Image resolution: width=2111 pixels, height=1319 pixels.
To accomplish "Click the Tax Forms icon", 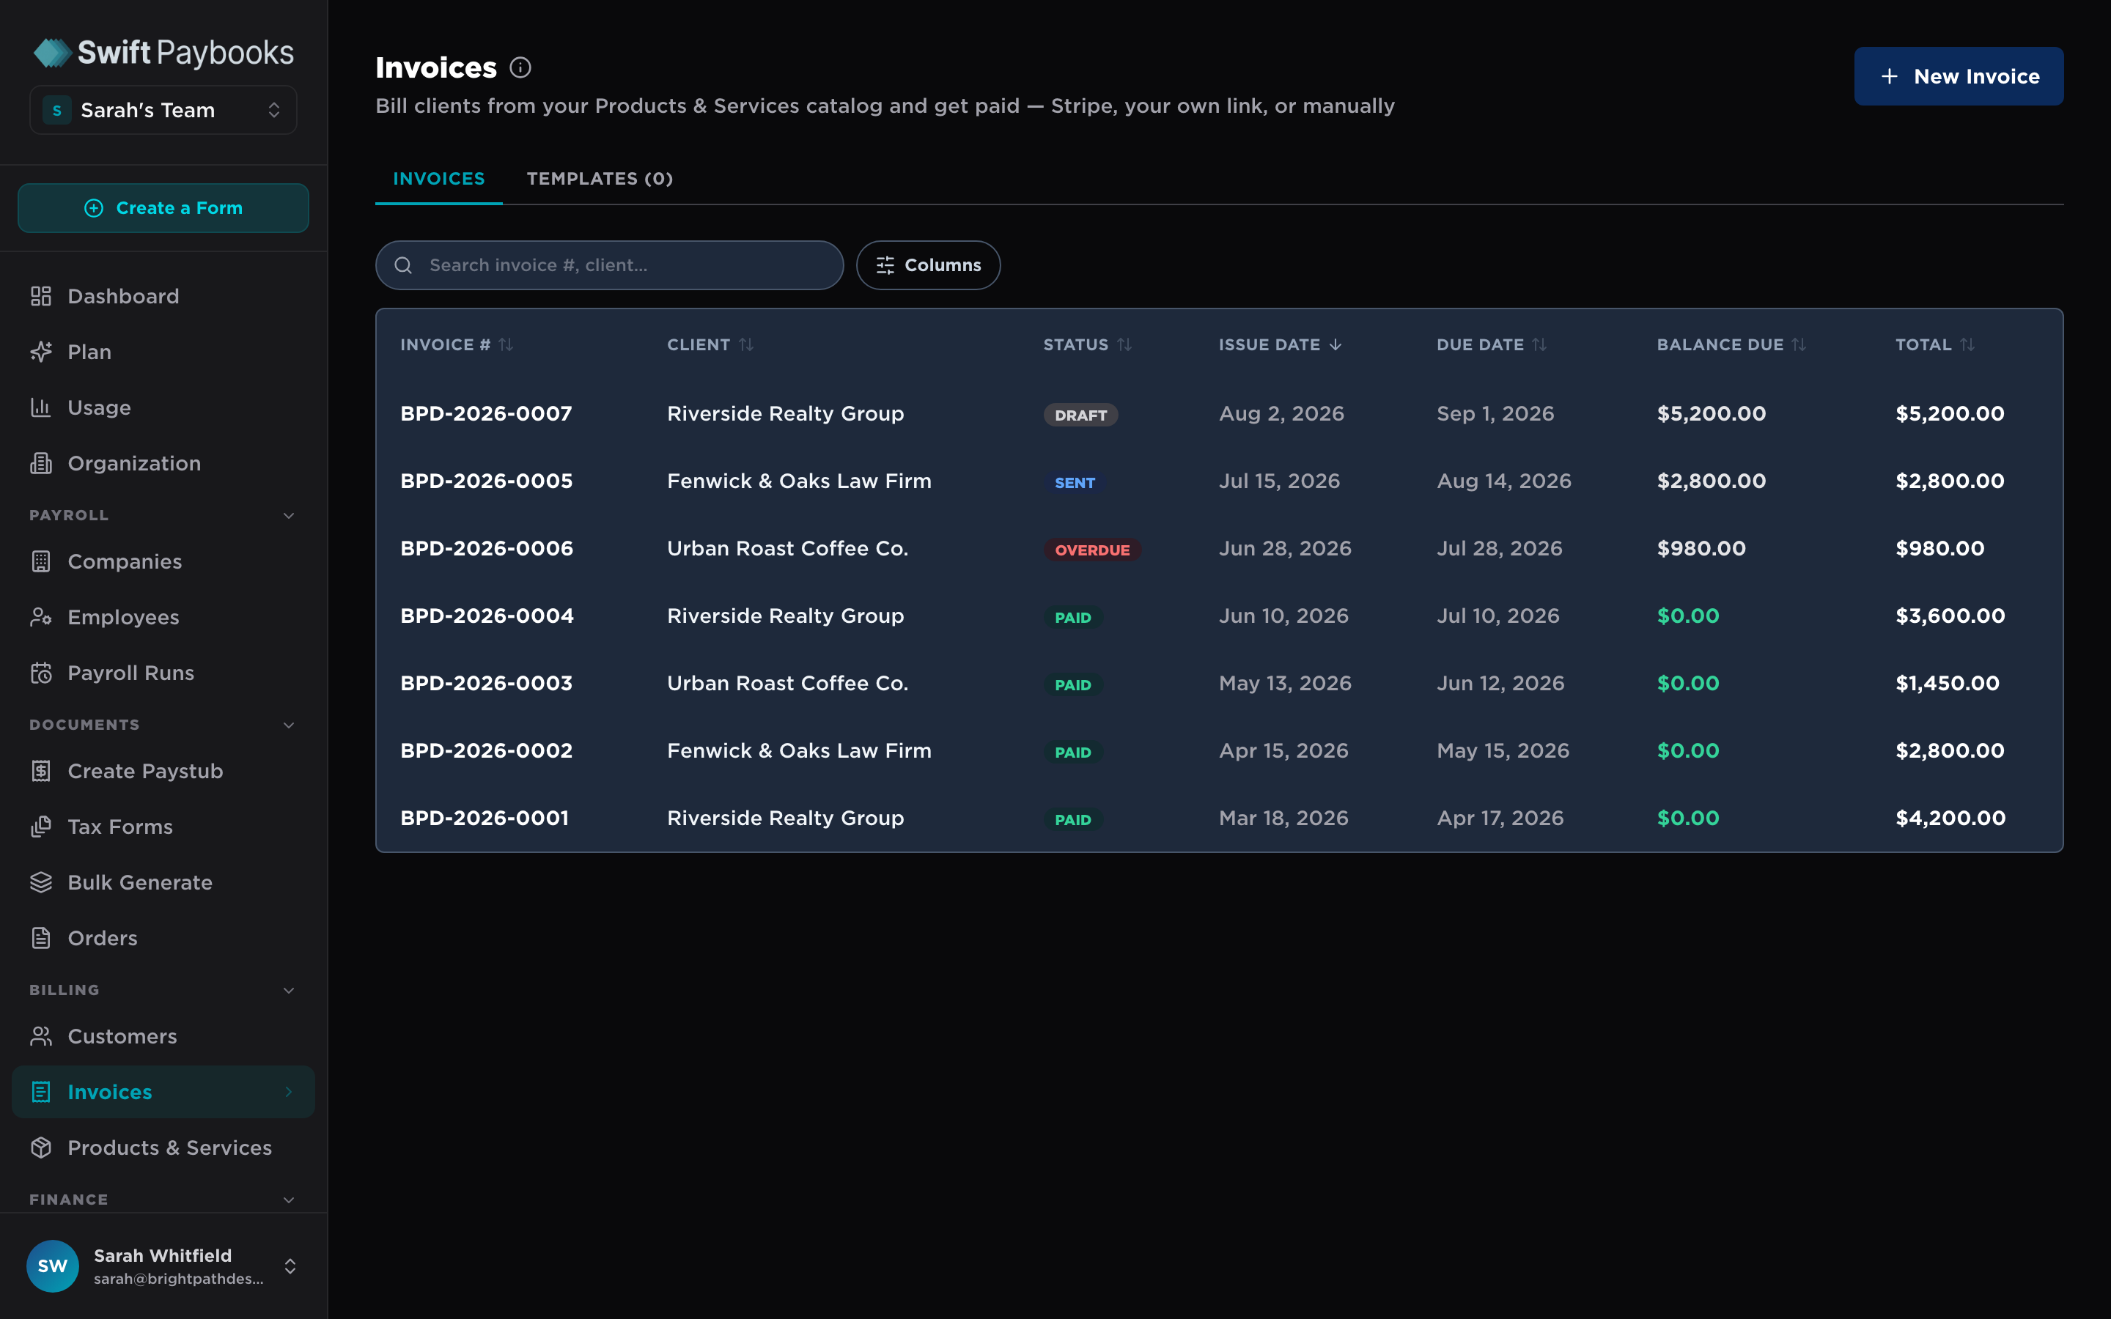I will click(x=41, y=827).
